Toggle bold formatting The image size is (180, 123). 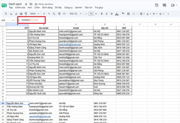[102, 14]
